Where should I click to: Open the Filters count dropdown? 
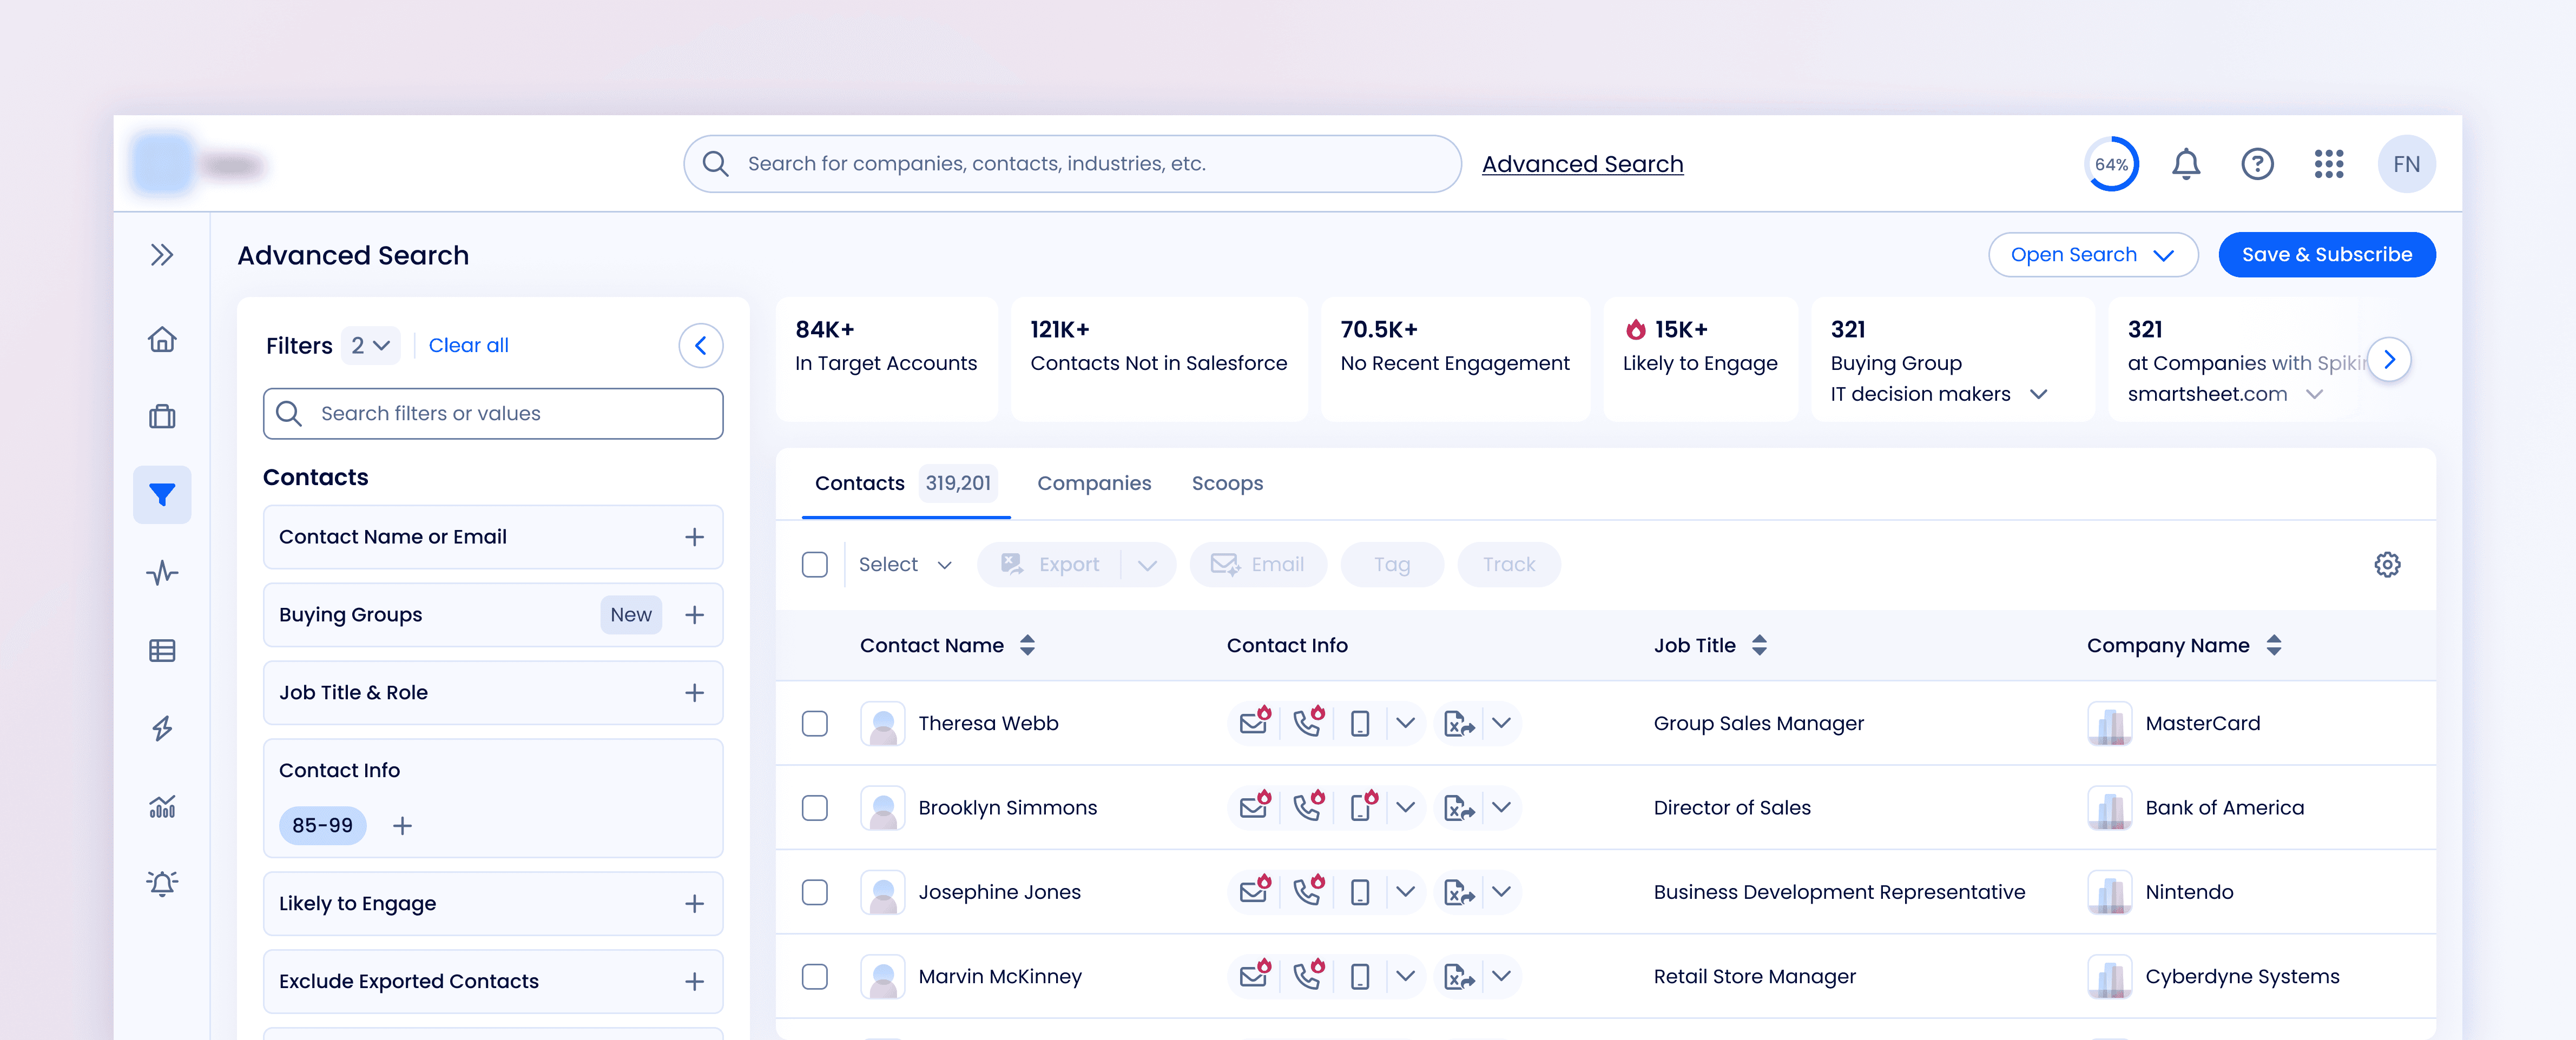(x=370, y=346)
